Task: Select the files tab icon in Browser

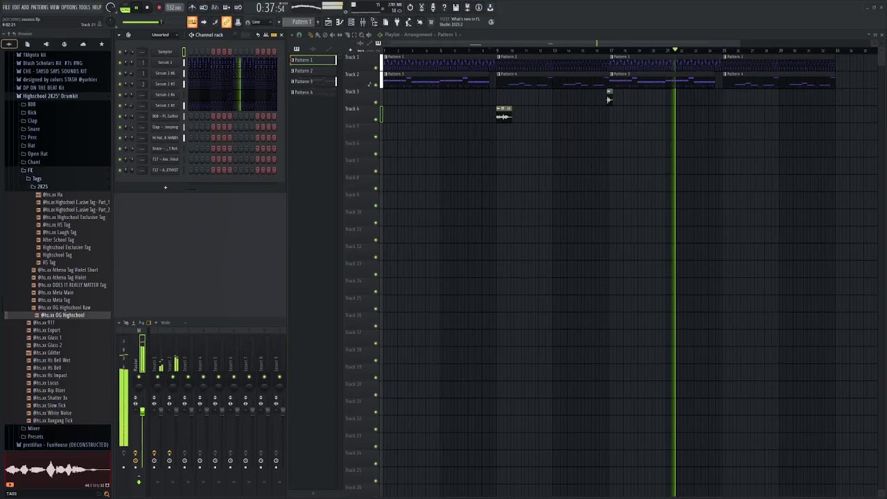Action: (x=27, y=44)
